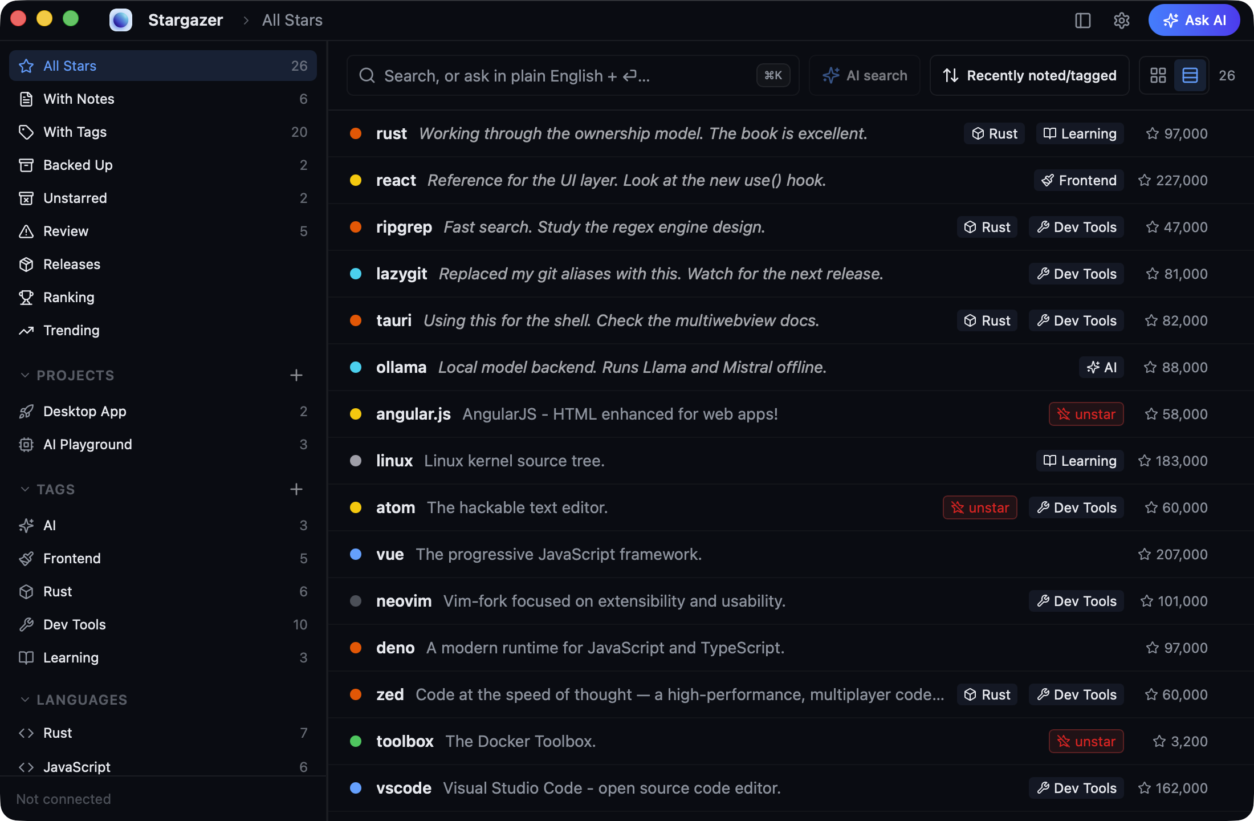Click the unstar button on toolbox
Screen dimensions: 1254x821
[1086, 741]
